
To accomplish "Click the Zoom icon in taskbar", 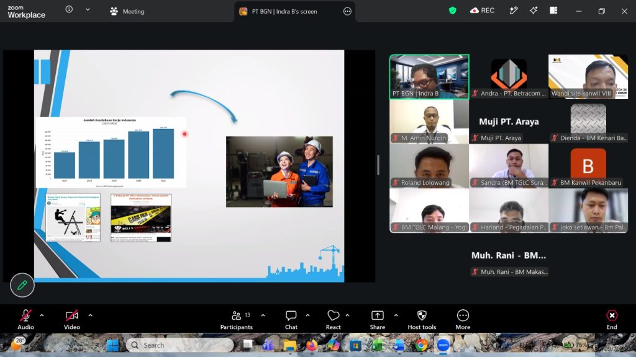I will tap(443, 345).
